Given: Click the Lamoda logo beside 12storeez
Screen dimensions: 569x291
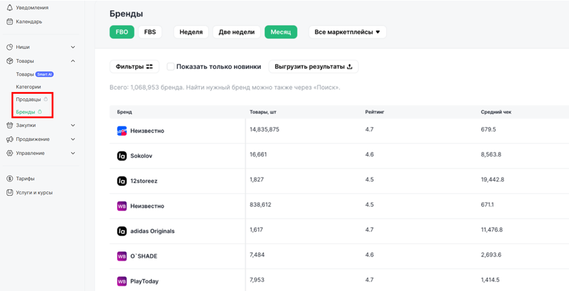Looking at the screenshot, I should coord(122,181).
